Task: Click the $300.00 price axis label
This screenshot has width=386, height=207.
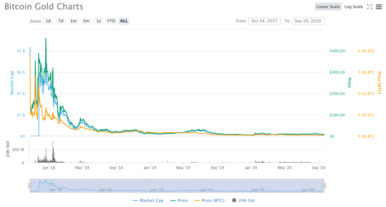Action: coord(337,72)
